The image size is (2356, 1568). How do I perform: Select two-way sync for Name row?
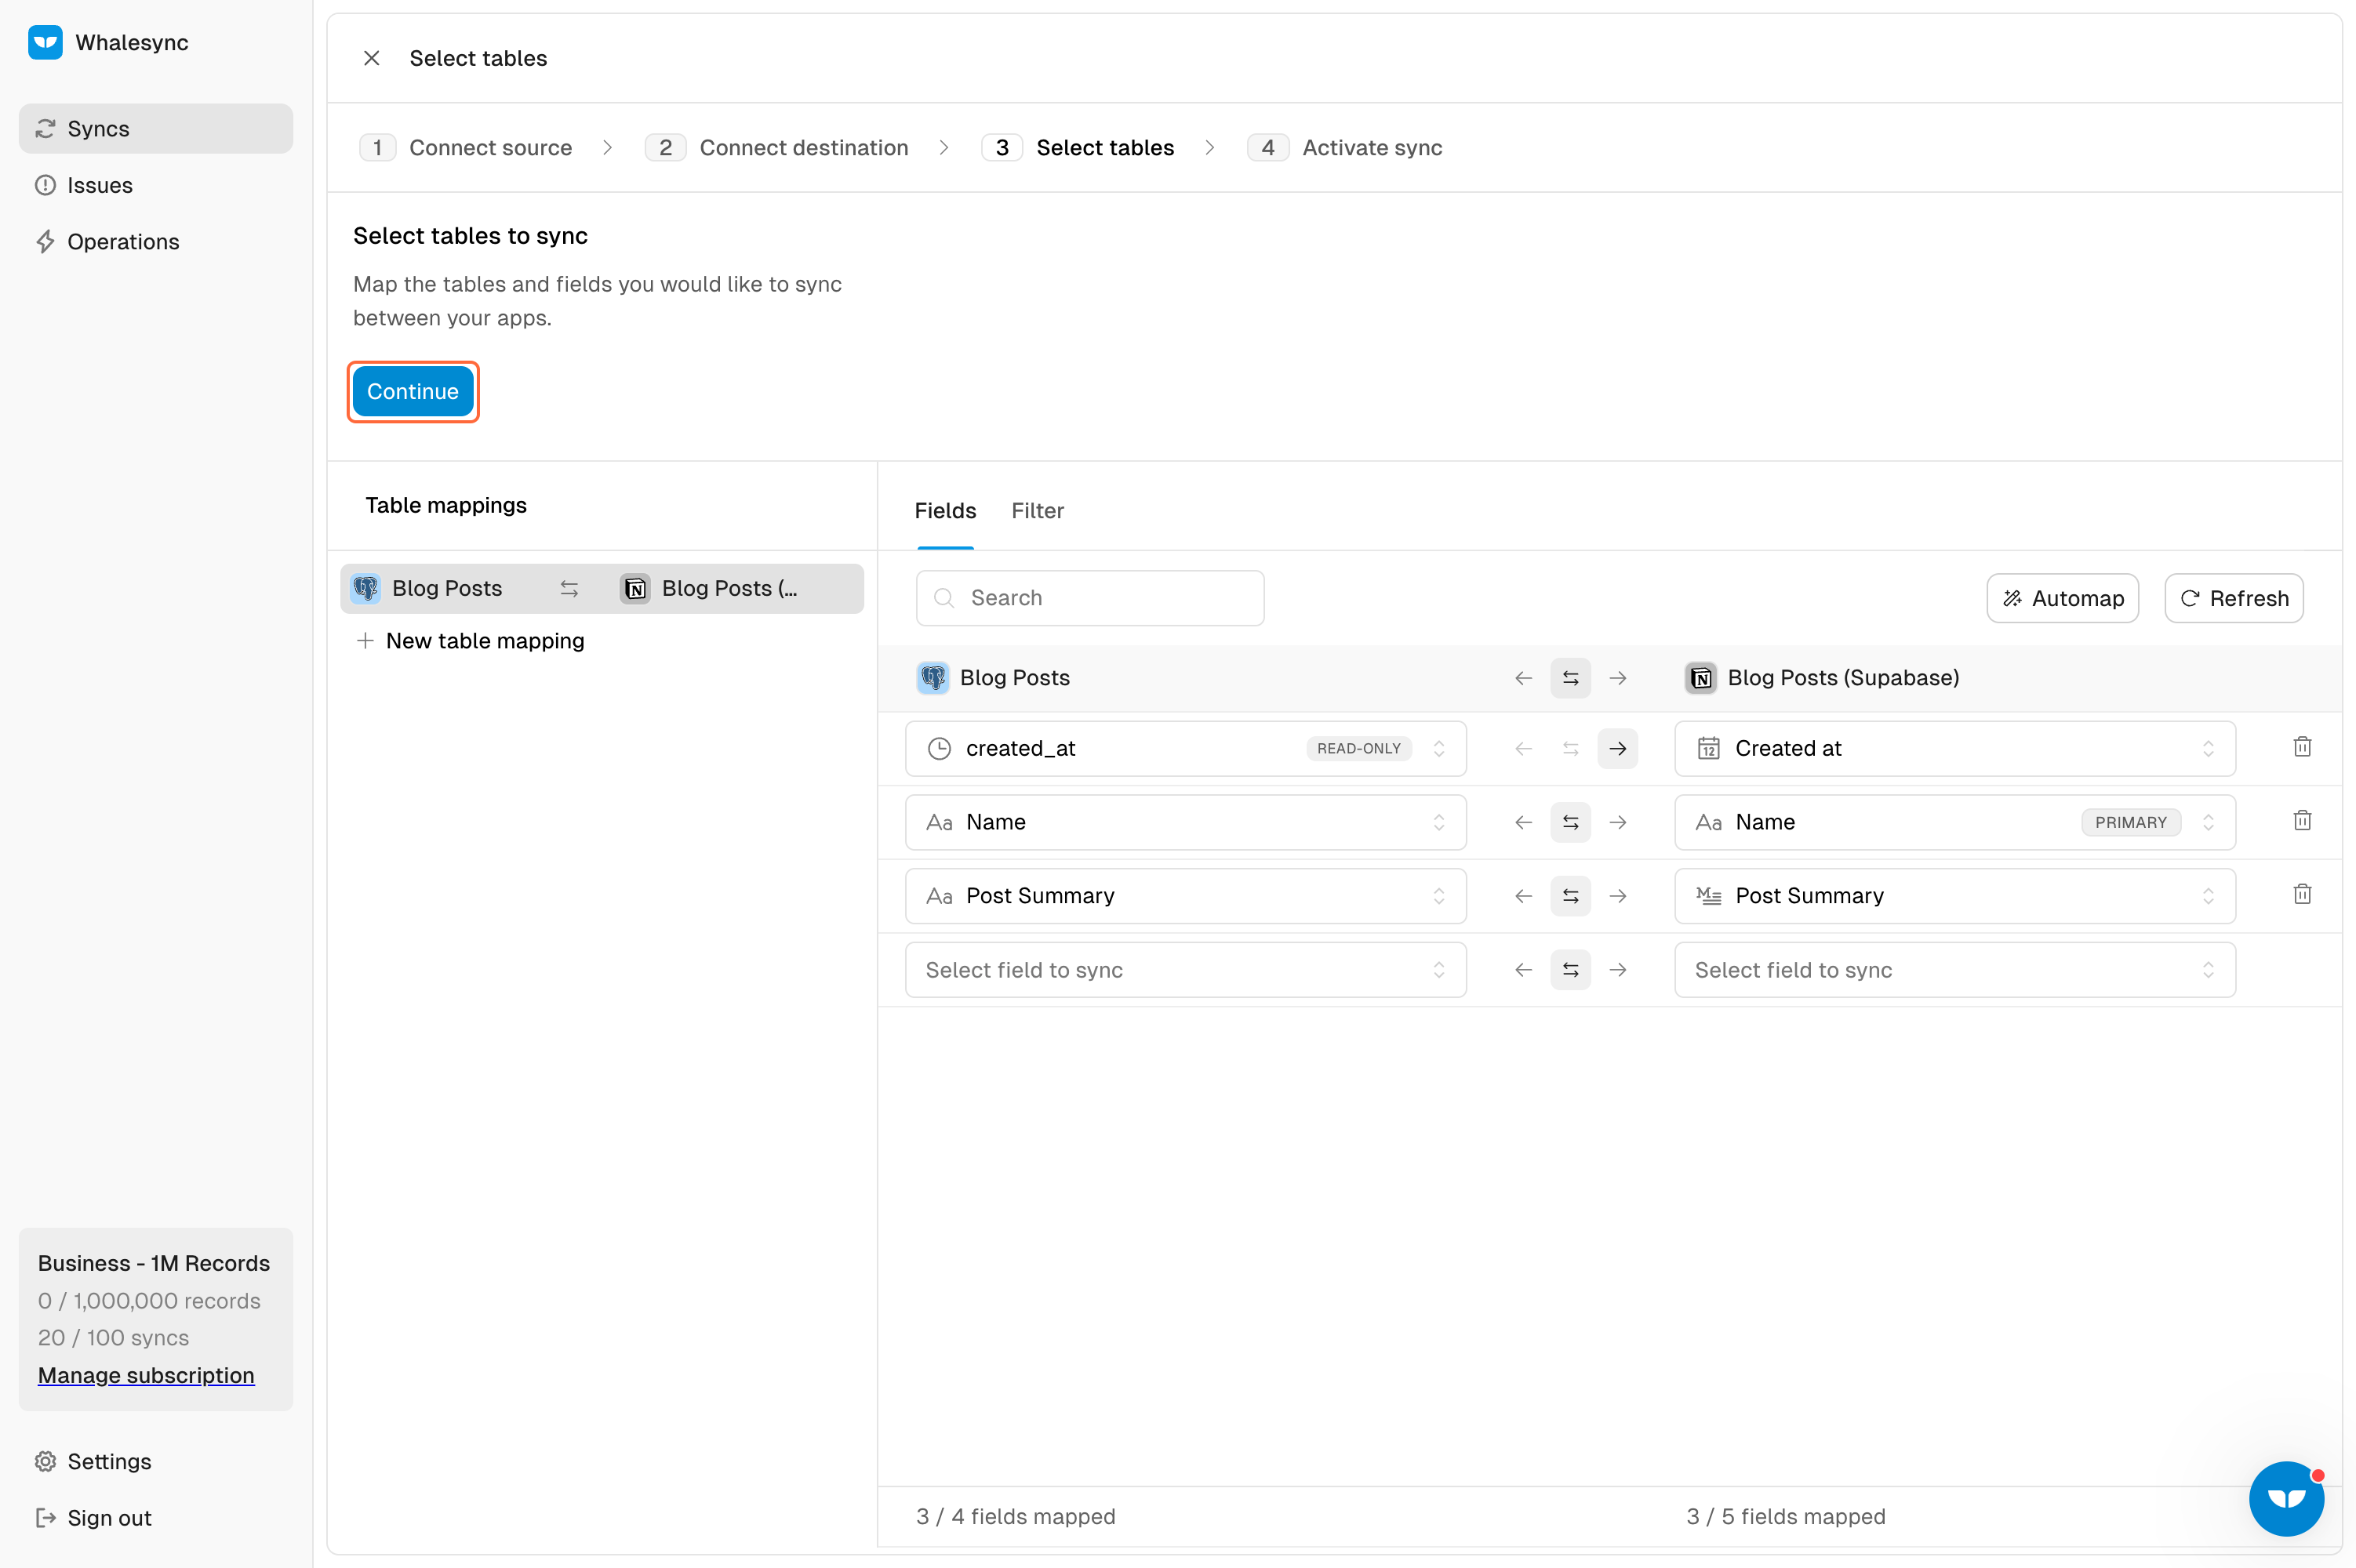pyautogui.click(x=1571, y=822)
